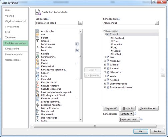The width and height of the screenshot is (168, 137).
Task: Click the Kustuta leheveerud icon
Action: 37,89
